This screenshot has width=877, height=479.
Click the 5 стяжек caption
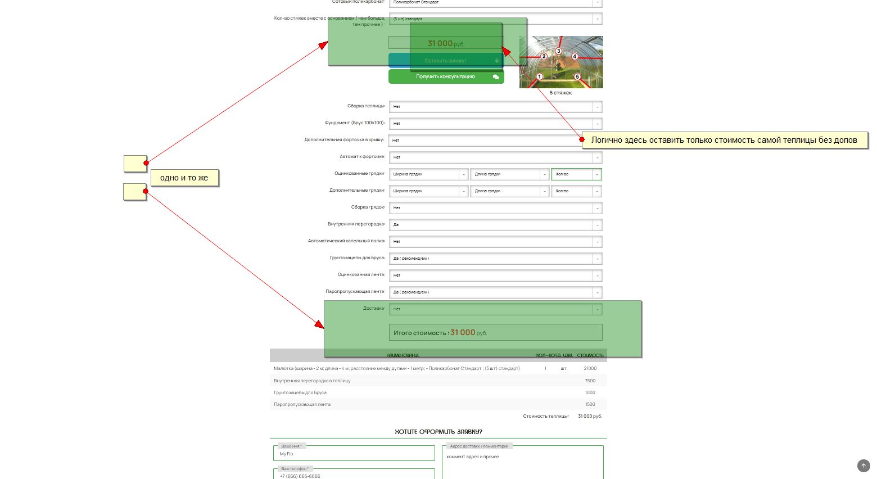point(561,93)
